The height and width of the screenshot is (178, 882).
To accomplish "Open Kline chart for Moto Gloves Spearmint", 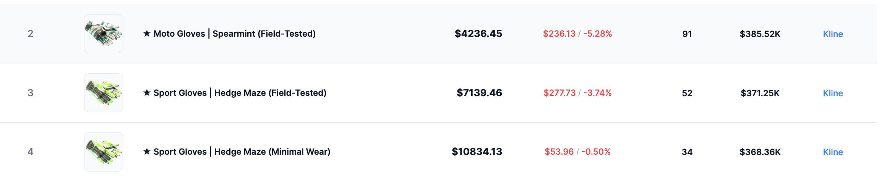I will [x=833, y=34].
